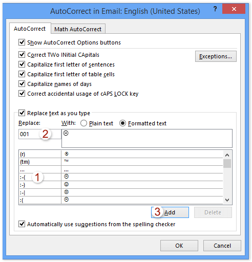Select the sad face for :-( entry
The image size is (252, 262).
(66, 177)
